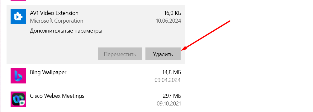Click the greyed-out Переместить button
Image resolution: width=313 pixels, height=112 pixels.
(x=120, y=54)
